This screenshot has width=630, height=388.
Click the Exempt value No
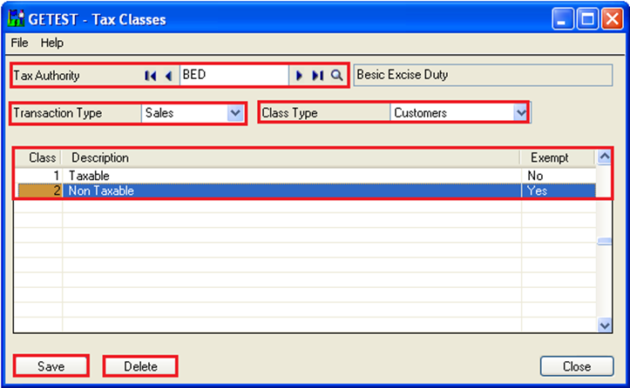pyautogui.click(x=559, y=176)
